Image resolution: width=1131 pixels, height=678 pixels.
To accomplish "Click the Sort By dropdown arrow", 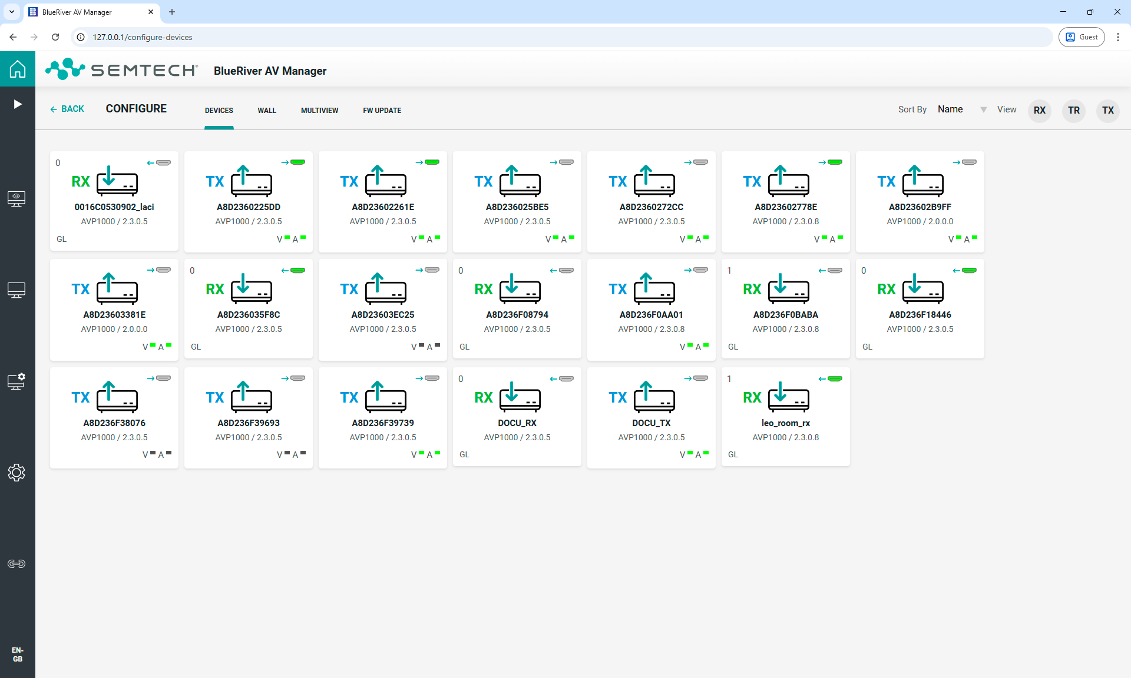I will click(x=983, y=109).
